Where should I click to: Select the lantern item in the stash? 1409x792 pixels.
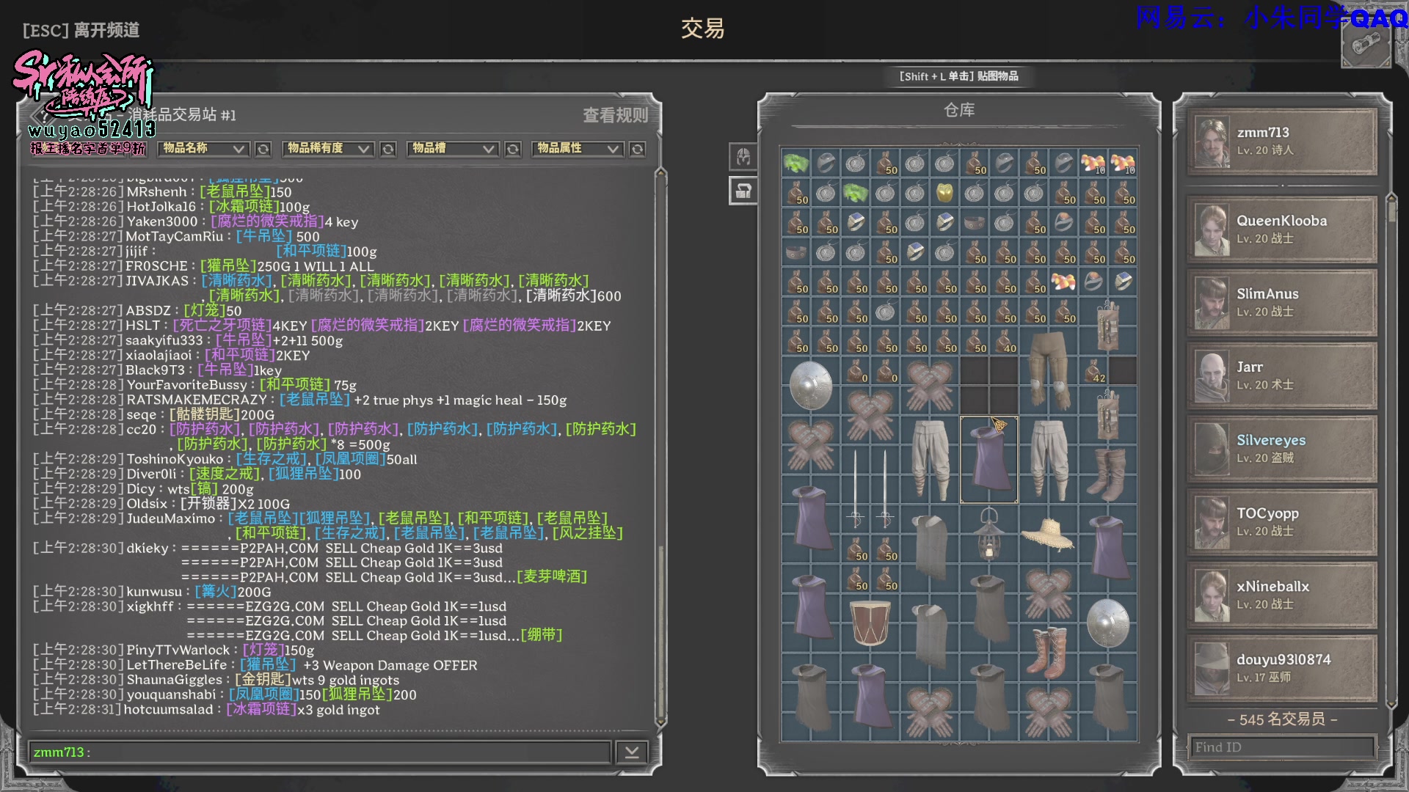tap(989, 533)
